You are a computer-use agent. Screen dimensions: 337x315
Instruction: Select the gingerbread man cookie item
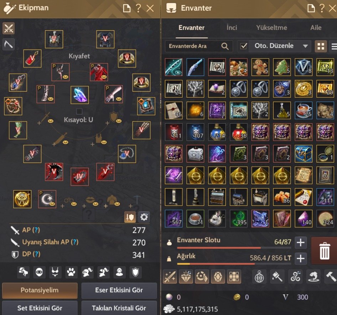[x=260, y=67]
